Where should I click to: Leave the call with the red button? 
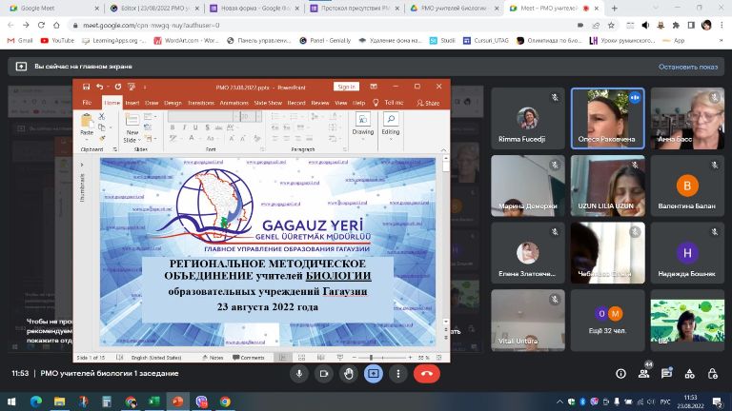[427, 374]
